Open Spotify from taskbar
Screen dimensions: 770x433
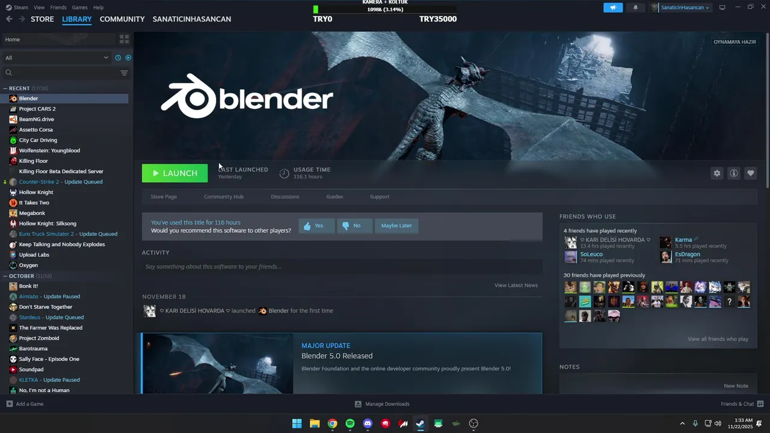[x=350, y=423]
